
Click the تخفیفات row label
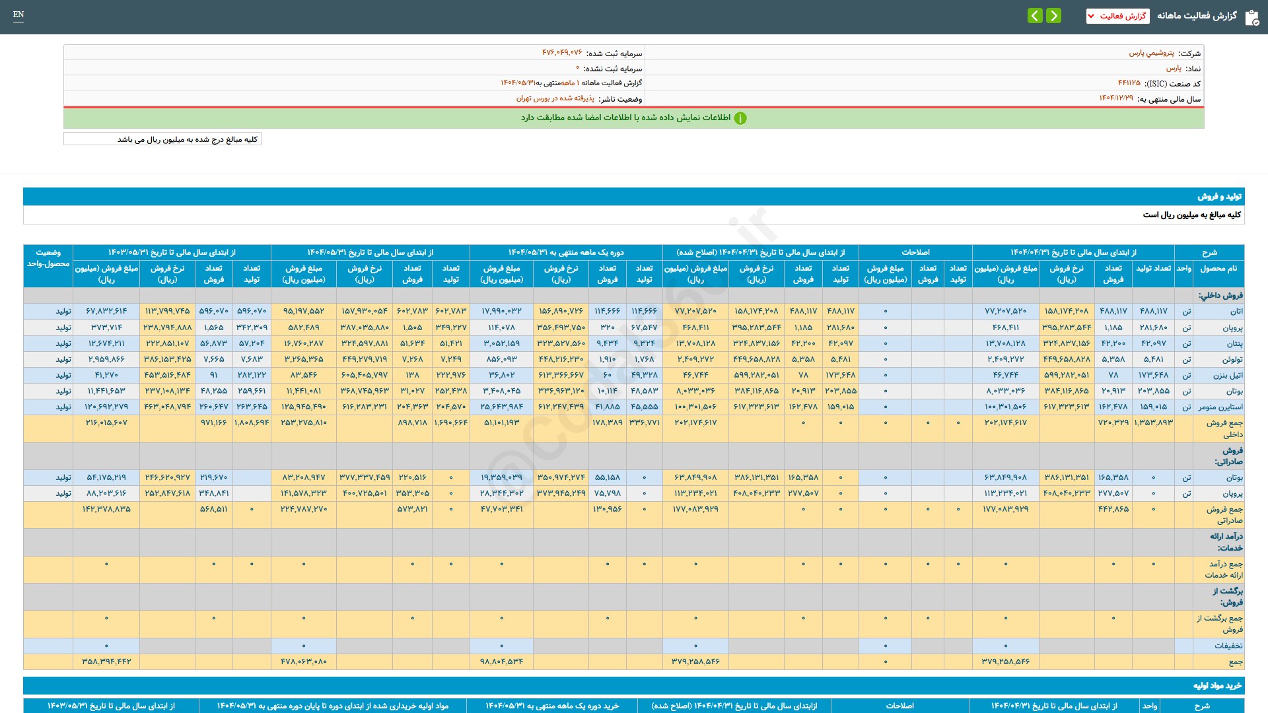click(x=1228, y=646)
